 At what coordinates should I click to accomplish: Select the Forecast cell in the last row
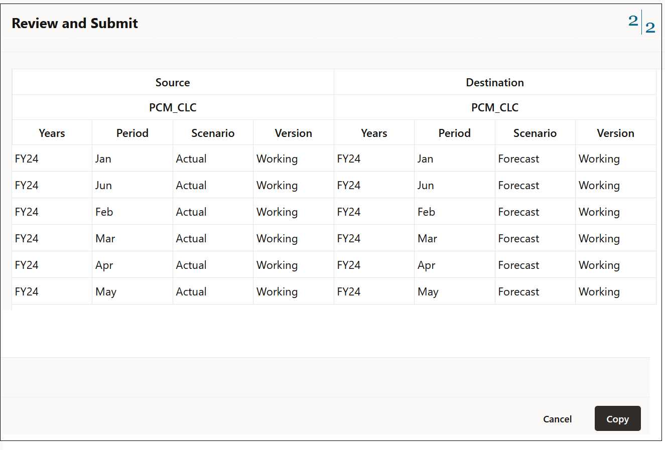tap(518, 291)
